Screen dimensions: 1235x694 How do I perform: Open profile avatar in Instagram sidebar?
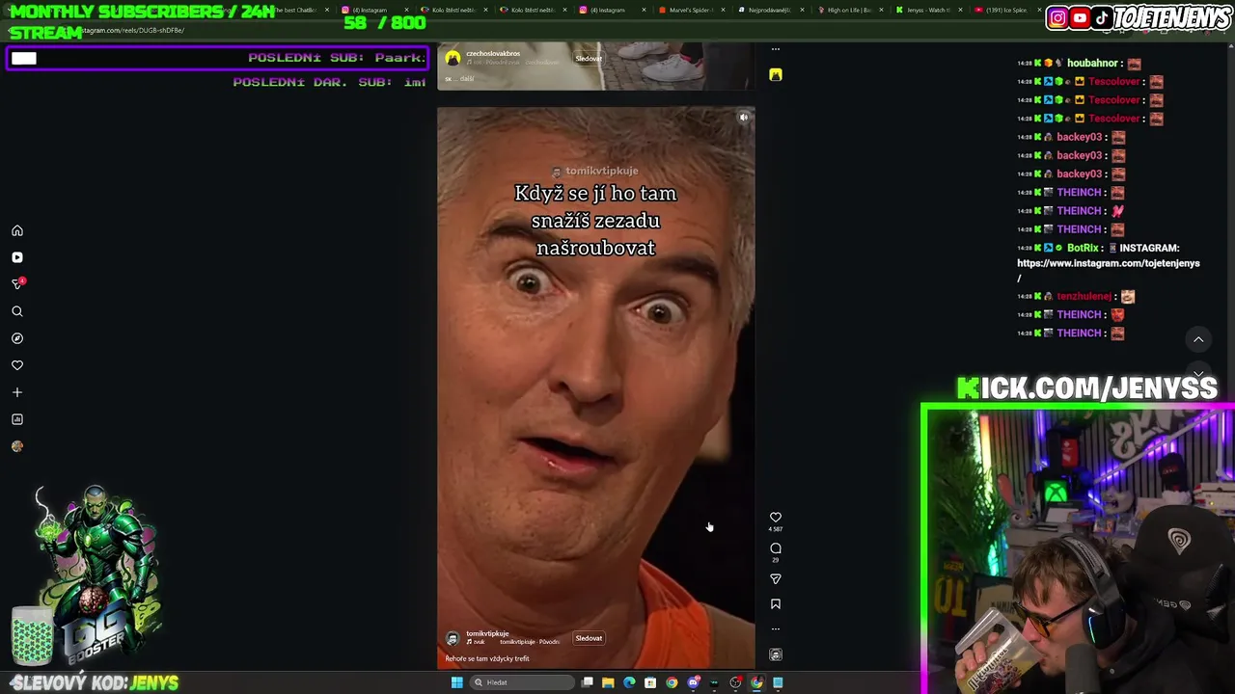pyautogui.click(x=17, y=447)
